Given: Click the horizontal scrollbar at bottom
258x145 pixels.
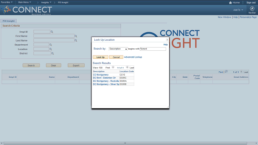Looking at the screenshot, I should (125, 143).
